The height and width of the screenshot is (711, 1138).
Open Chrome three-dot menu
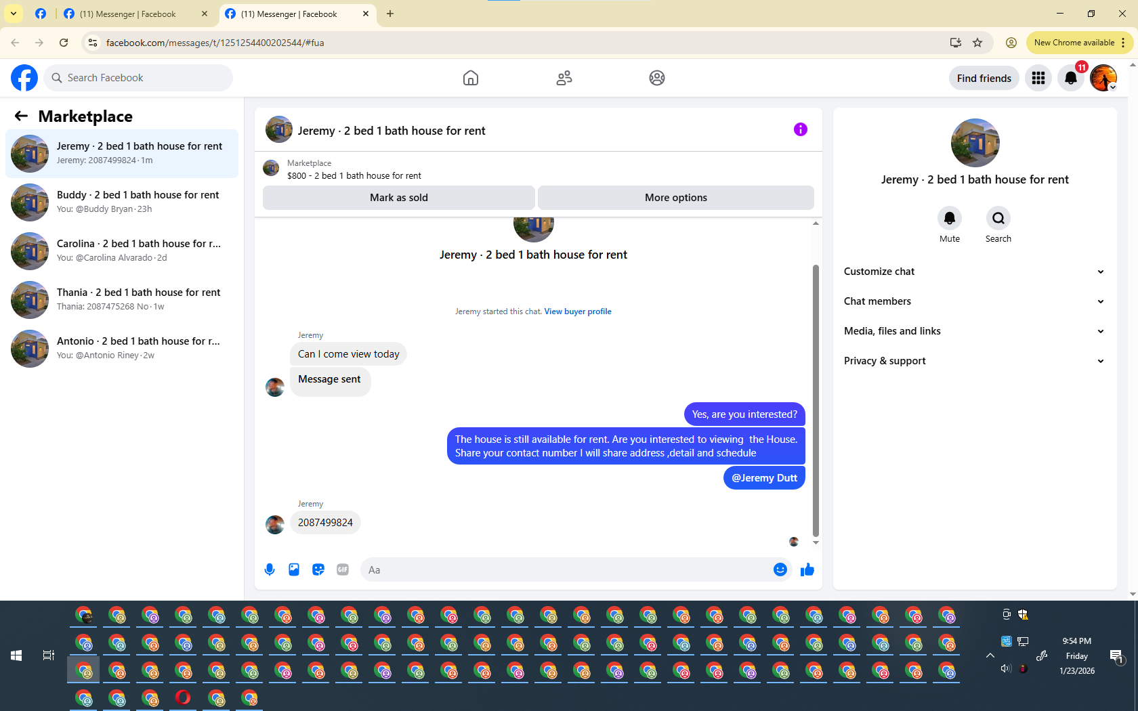pos(1122,43)
